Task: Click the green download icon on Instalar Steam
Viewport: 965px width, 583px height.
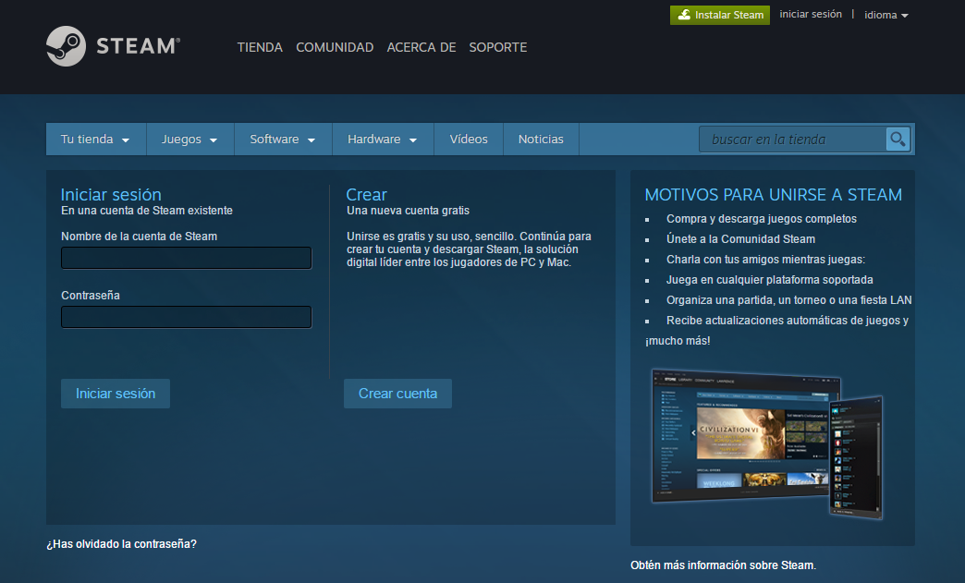Action: pyautogui.click(x=685, y=15)
